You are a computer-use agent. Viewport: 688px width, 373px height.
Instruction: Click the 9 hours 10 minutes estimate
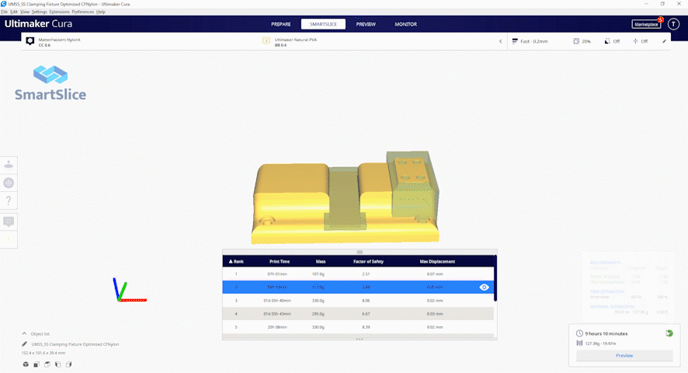tap(606, 333)
